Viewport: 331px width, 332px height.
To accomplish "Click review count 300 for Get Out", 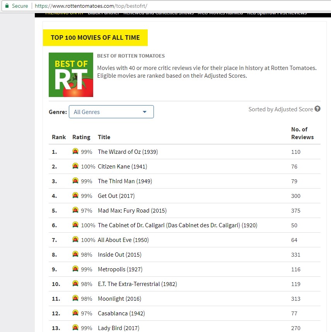I will (296, 196).
